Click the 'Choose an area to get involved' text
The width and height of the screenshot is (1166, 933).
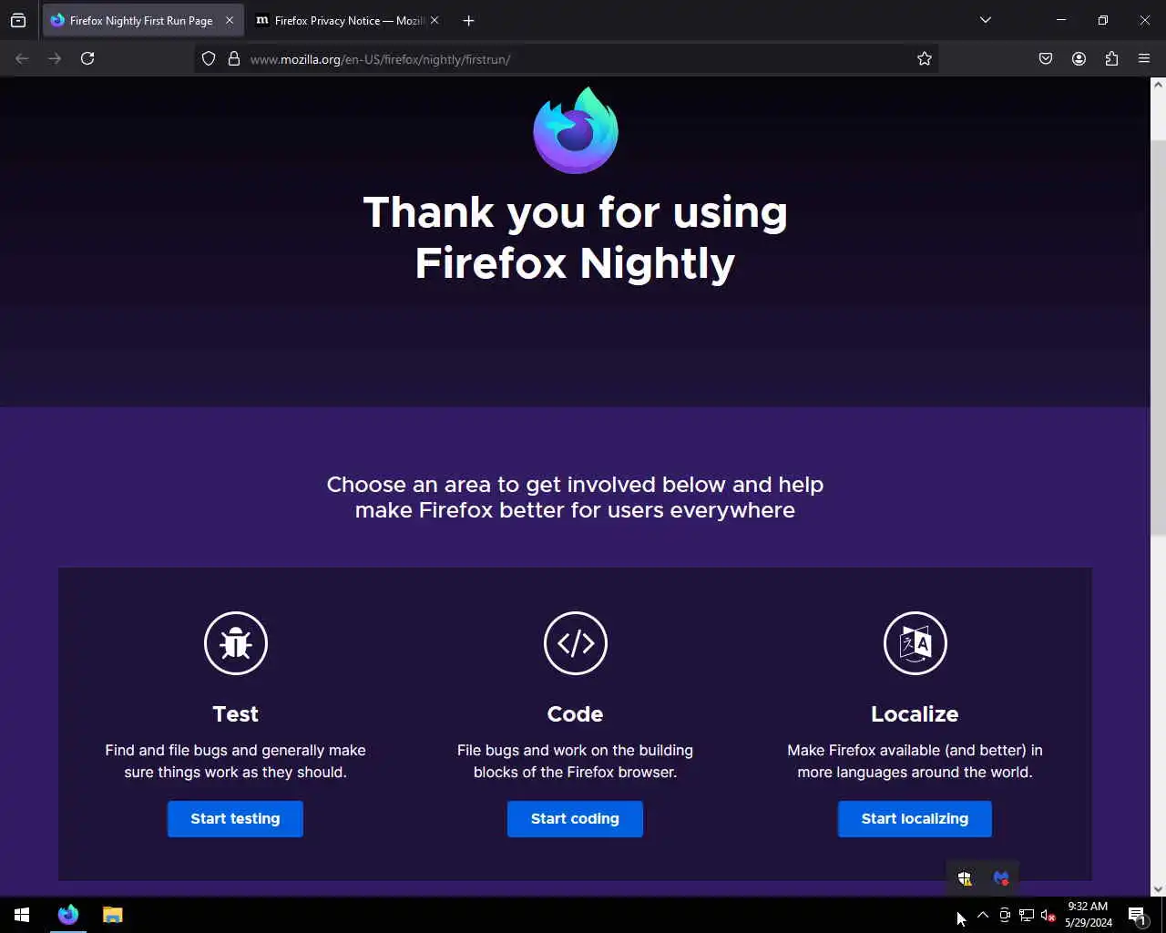[x=575, y=497]
